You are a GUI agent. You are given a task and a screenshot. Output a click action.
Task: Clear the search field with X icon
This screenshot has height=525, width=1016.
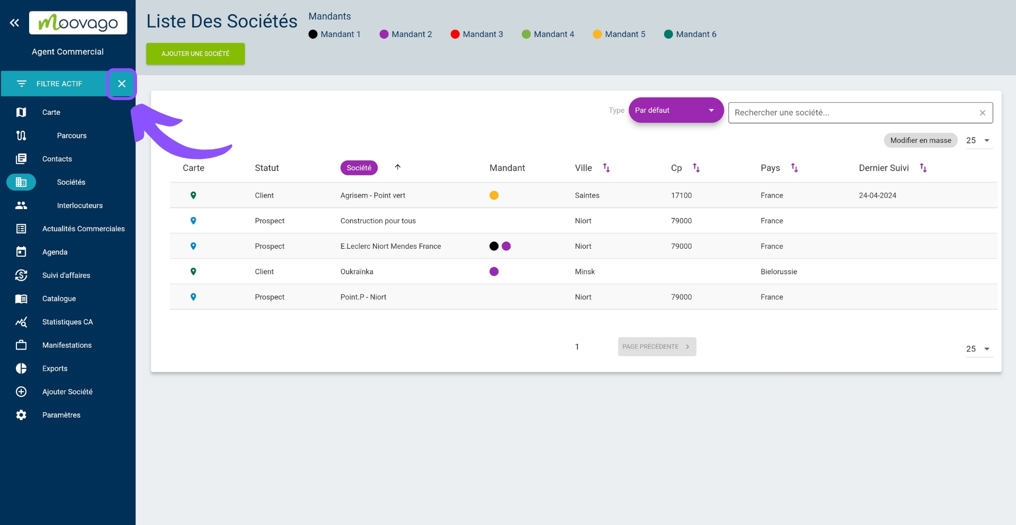coord(982,113)
